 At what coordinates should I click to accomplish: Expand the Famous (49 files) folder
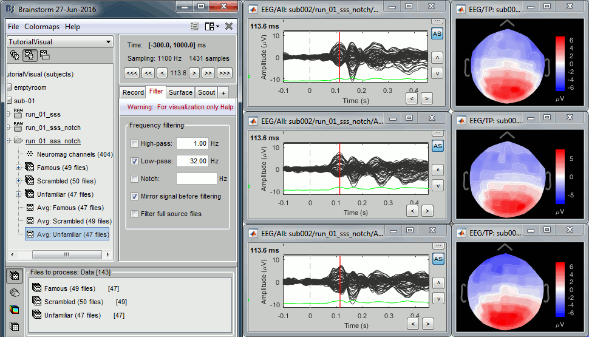tap(18, 168)
